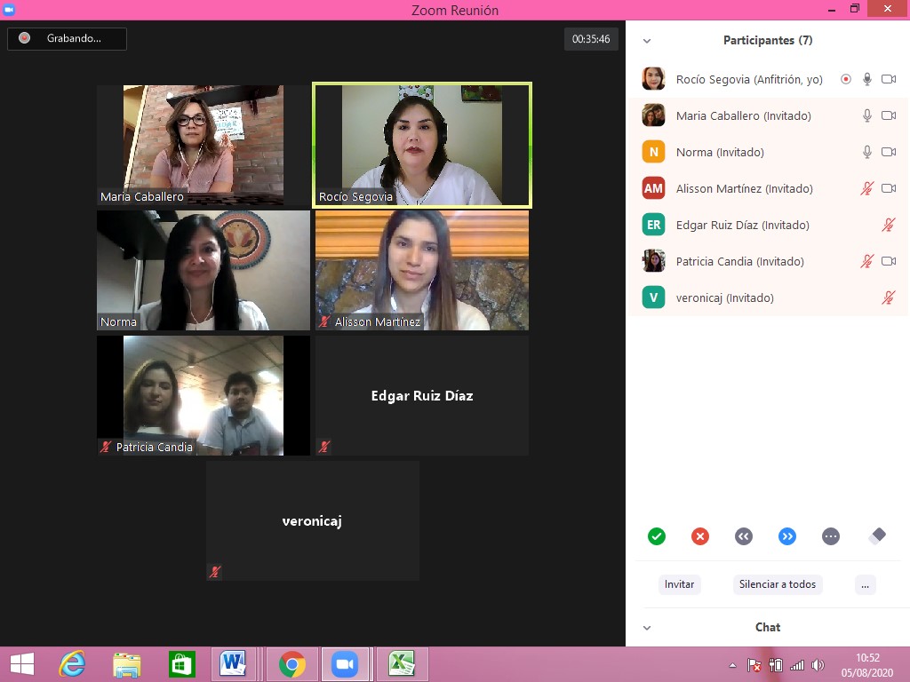This screenshot has height=682, width=910.
Task: Click Edgar Ruiz Díaz's green ER avatar
Action: (x=653, y=225)
